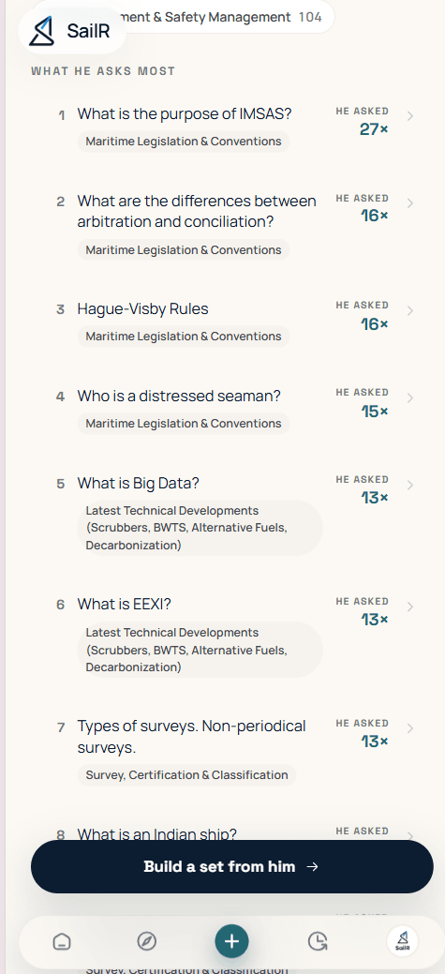Expand chevron for IMSAS question
This screenshot has width=445, height=974.
pos(409,115)
